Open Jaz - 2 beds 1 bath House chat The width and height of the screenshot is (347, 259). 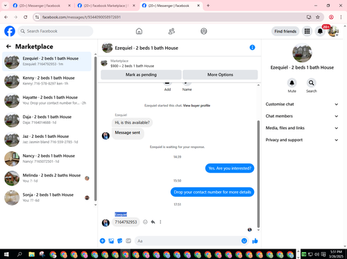47,139
